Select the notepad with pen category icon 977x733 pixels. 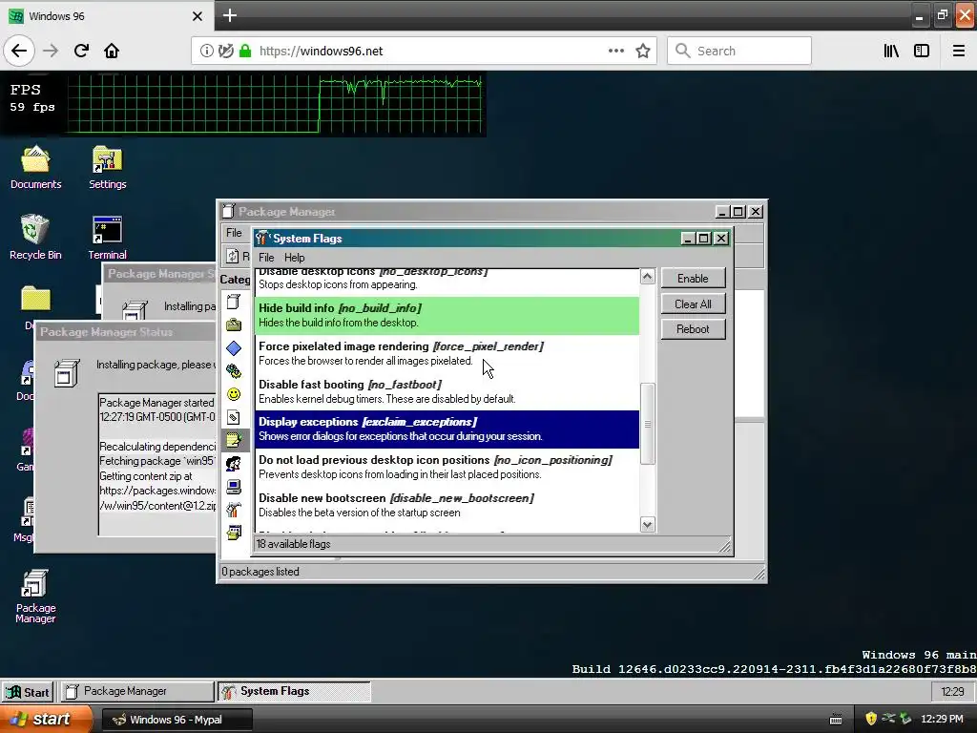point(234,440)
